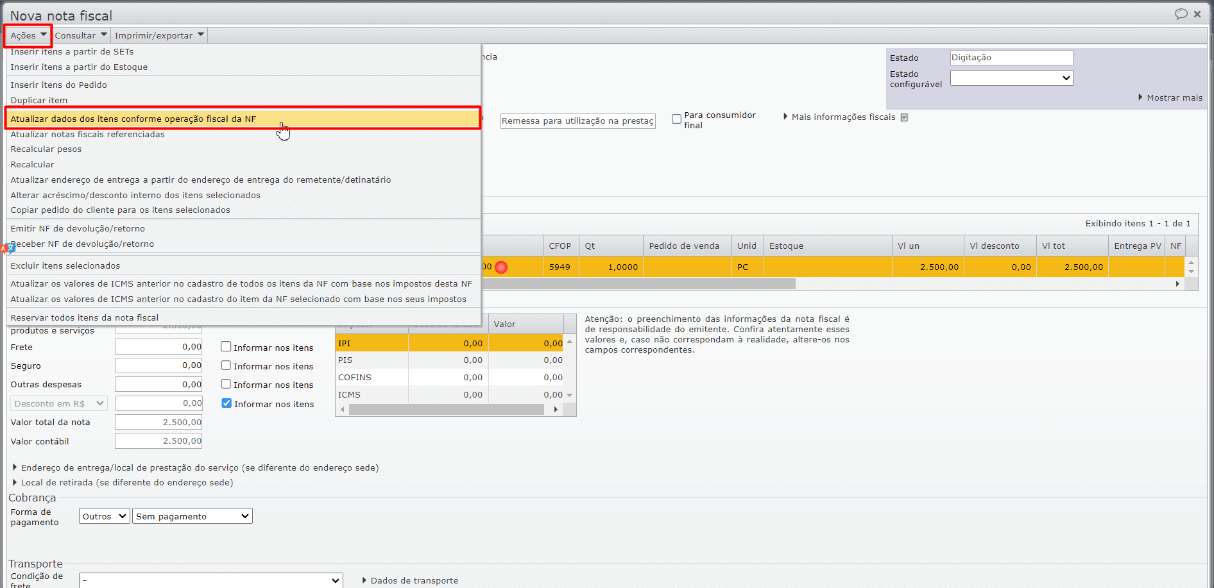Screen dimensions: 1214x588
Task: Click the red status circle in item row
Action: [501, 267]
